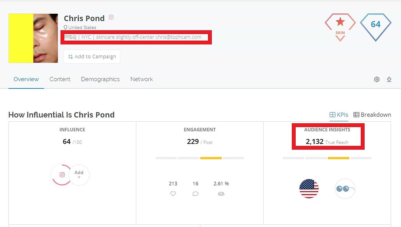Select the Instagram circle under Influence
The image size is (401, 227).
[61, 175]
